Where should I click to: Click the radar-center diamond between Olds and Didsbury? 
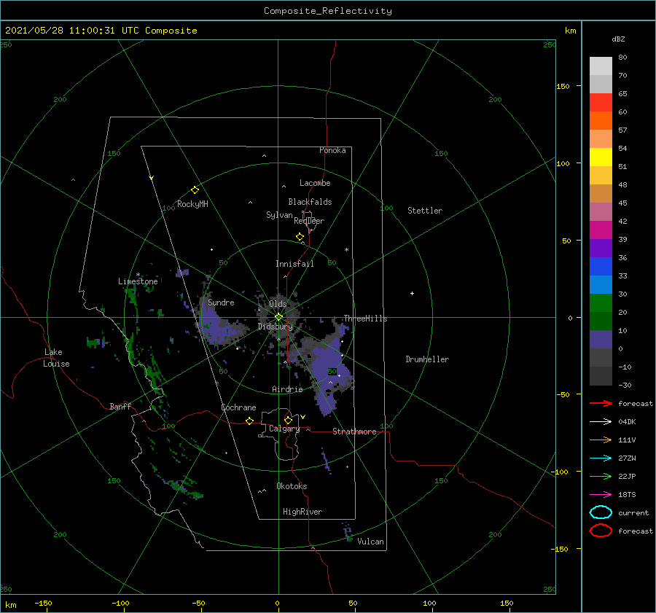tap(278, 317)
